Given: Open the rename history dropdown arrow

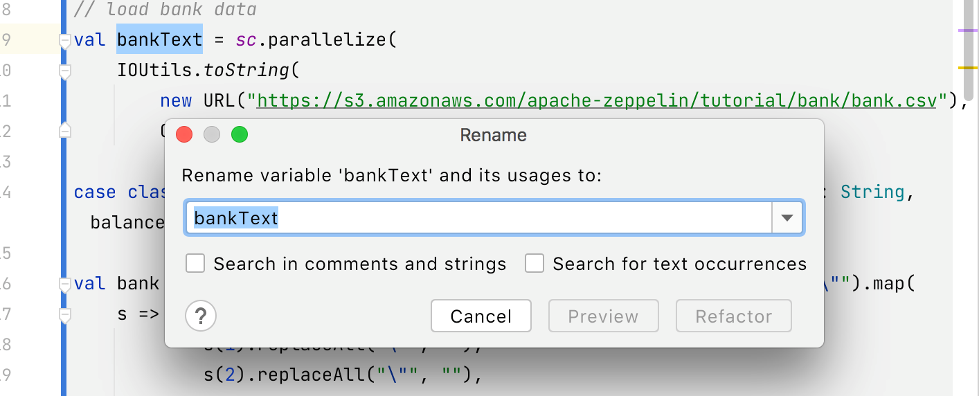Looking at the screenshot, I should (x=787, y=218).
